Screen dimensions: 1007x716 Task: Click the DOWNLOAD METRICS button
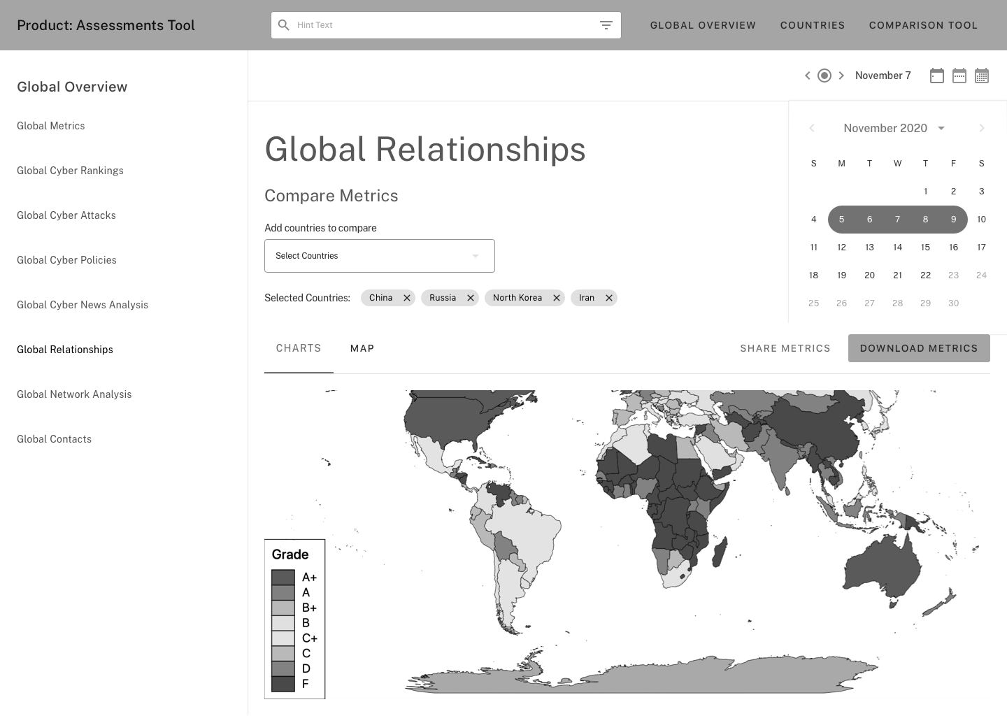tap(919, 348)
